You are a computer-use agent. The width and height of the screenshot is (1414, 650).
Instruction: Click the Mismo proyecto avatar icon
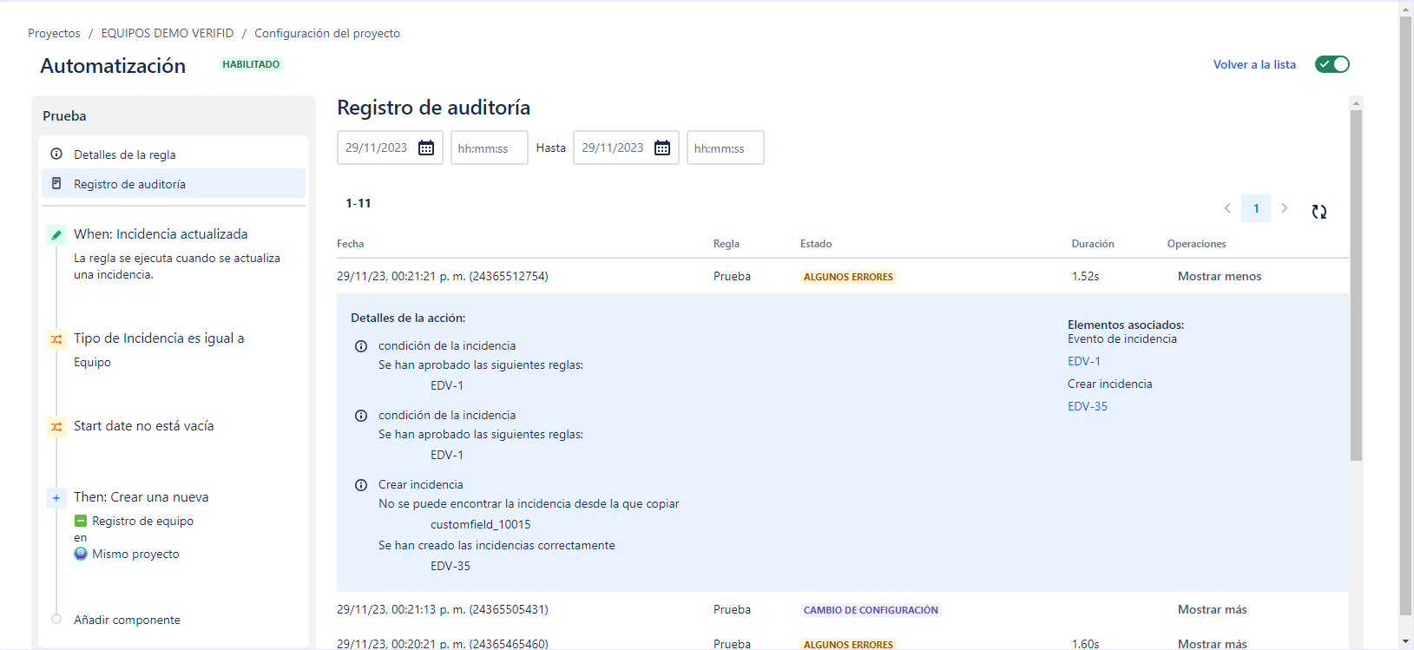tap(81, 554)
